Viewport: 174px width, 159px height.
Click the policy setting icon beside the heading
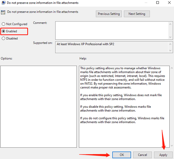(x=3, y=12)
